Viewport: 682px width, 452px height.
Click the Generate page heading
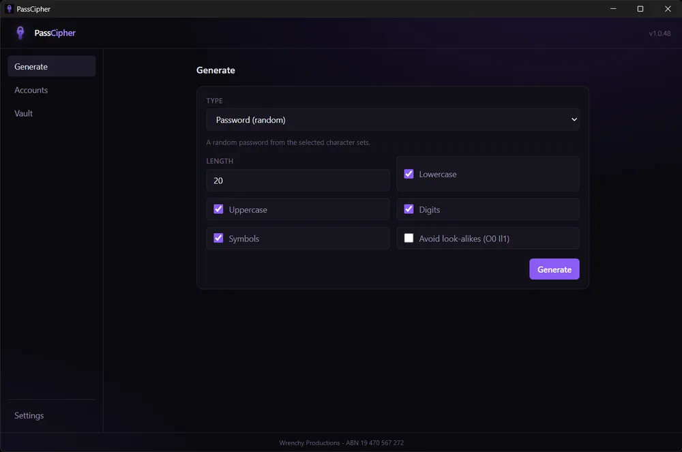(x=216, y=70)
